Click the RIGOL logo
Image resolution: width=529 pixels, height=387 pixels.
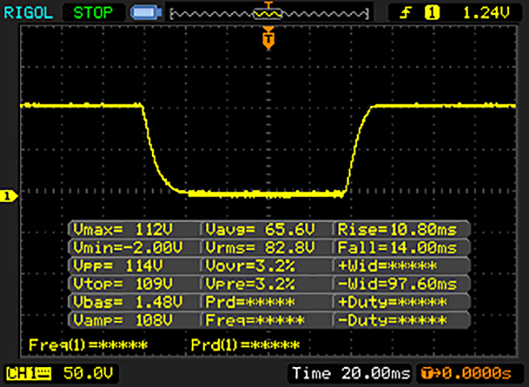point(28,13)
